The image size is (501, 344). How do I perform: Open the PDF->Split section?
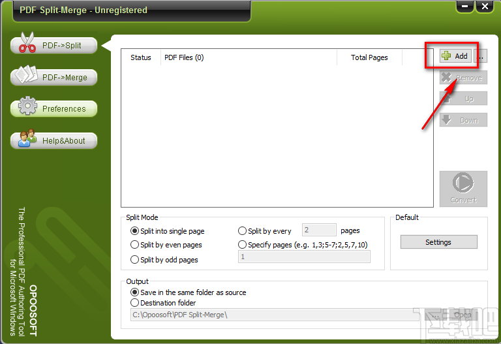53,46
